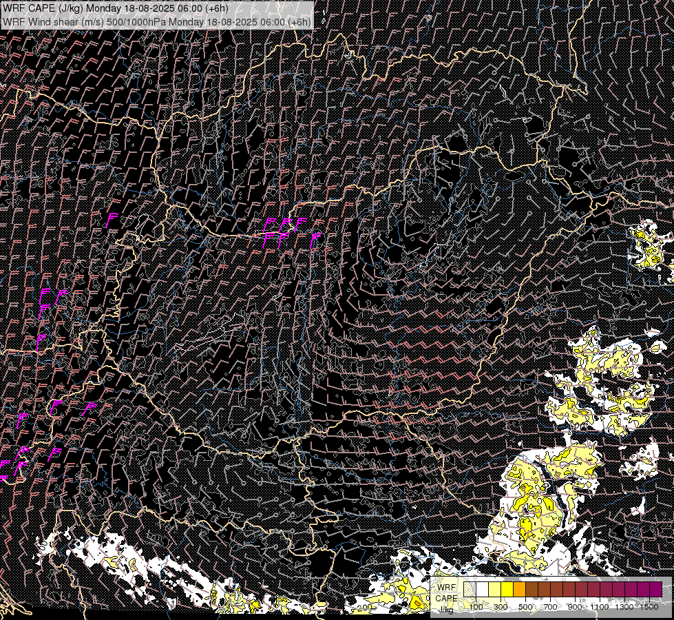Select the brown 500–600 legend swatch
The image size is (674, 620).
point(532,589)
